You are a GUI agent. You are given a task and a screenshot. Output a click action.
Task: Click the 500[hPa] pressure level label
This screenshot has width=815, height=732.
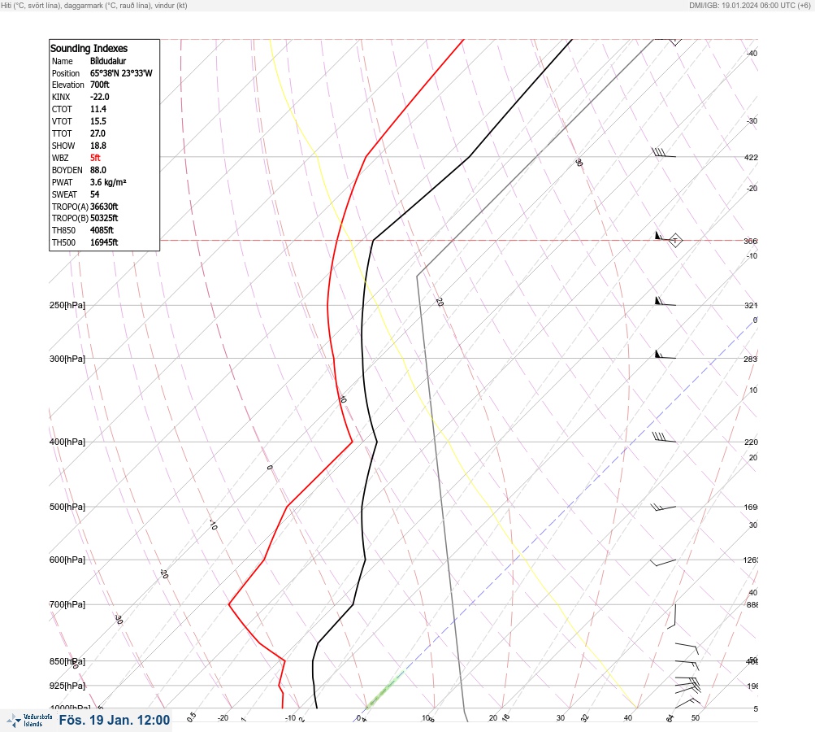point(67,507)
